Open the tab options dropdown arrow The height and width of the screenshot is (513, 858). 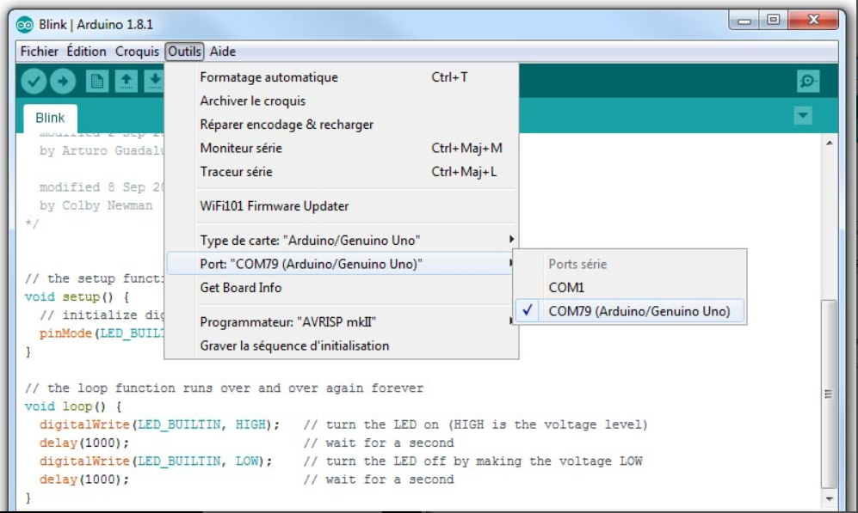[x=803, y=115]
